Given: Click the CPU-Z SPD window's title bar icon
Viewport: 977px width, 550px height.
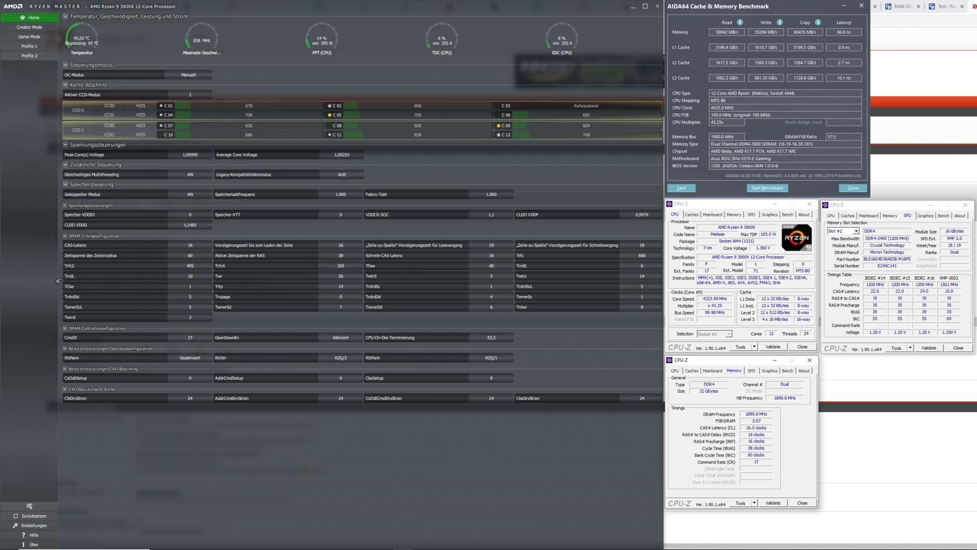Looking at the screenshot, I should (x=825, y=205).
